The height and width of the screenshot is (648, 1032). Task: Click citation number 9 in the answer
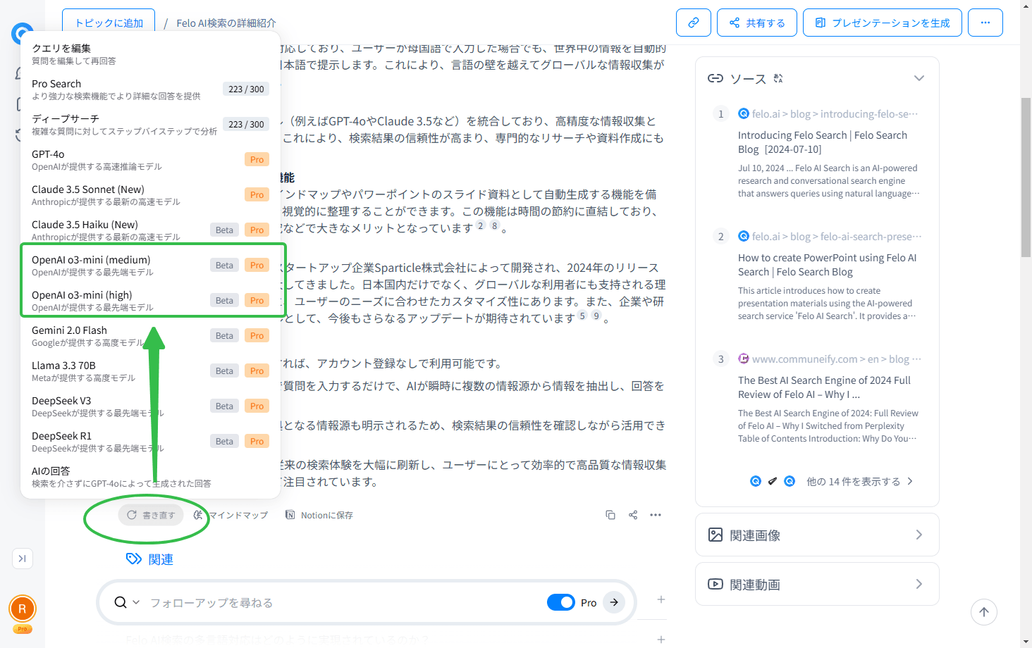click(x=596, y=316)
